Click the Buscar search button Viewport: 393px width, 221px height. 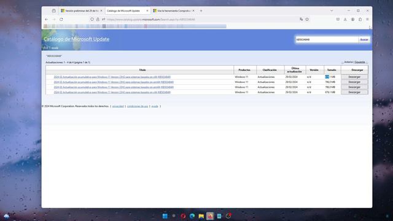(x=364, y=39)
